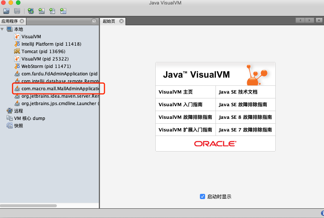Click the IntelliJ Platform process icon

pos(17,44)
